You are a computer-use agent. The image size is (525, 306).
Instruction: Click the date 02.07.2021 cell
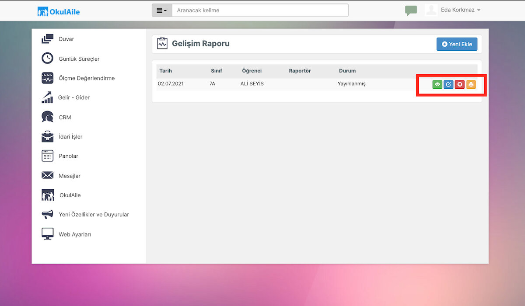tap(171, 83)
